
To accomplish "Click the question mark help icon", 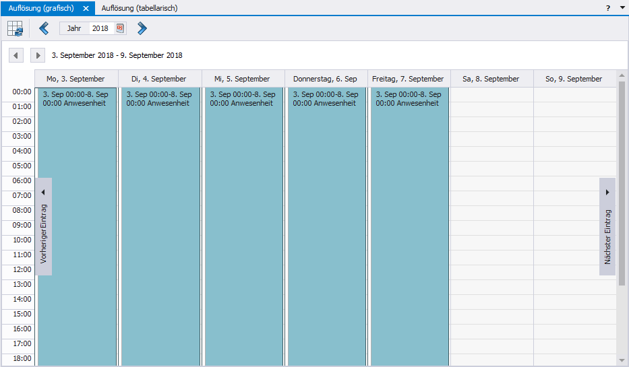I will point(607,8).
